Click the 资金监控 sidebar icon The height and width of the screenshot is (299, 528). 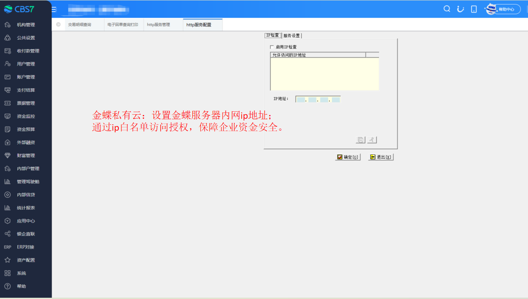8,116
